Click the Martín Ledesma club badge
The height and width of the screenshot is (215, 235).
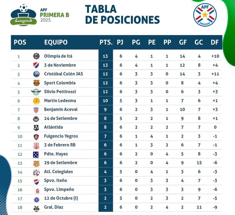coord(36,101)
